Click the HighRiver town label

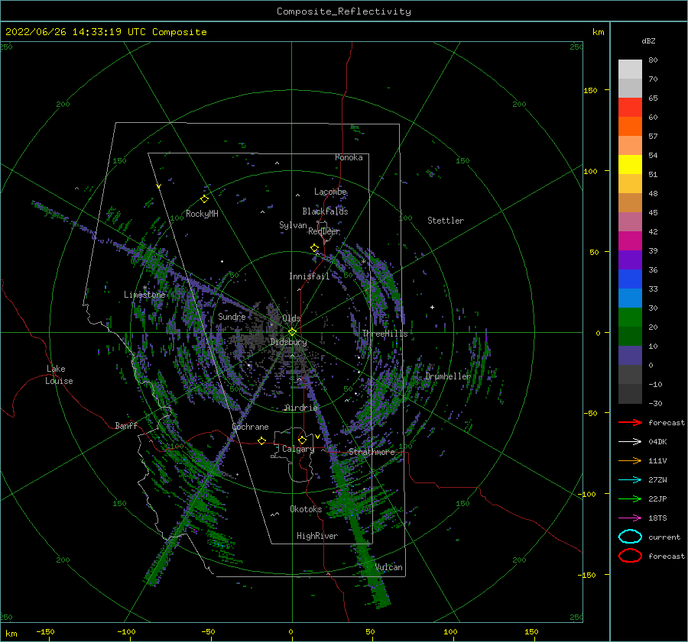(317, 536)
